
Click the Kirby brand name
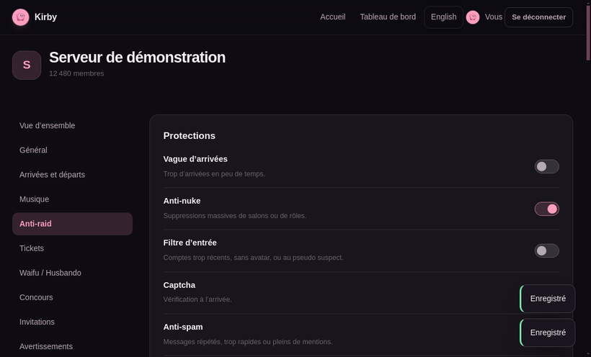pos(45,17)
